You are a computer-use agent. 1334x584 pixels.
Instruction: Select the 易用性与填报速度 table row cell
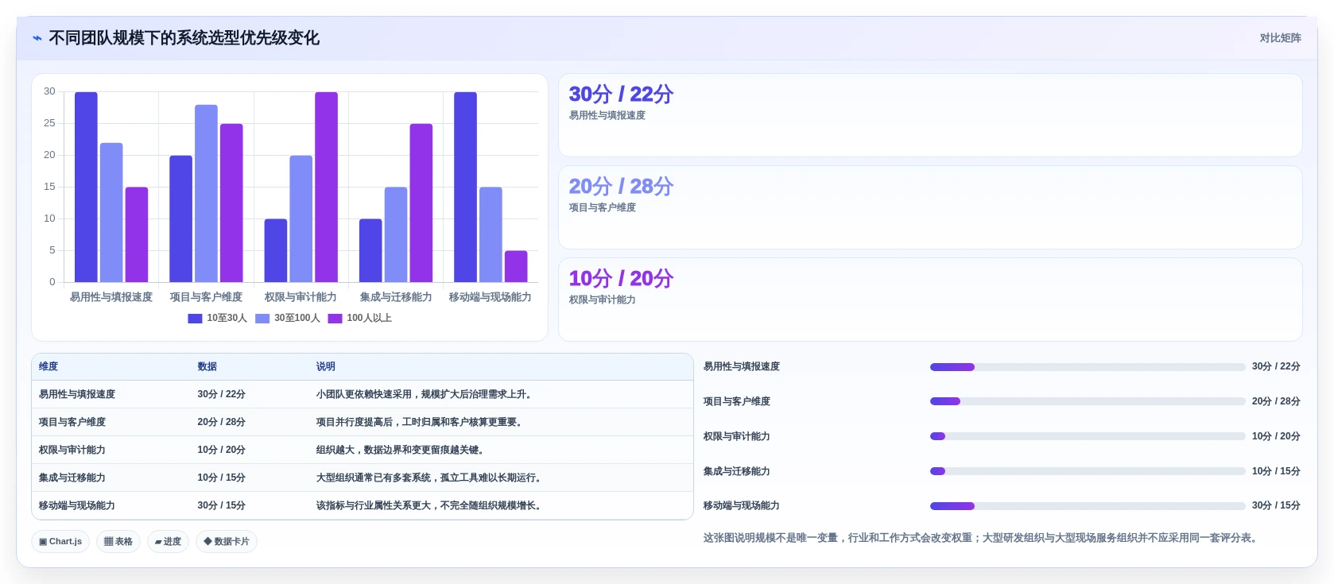point(111,394)
